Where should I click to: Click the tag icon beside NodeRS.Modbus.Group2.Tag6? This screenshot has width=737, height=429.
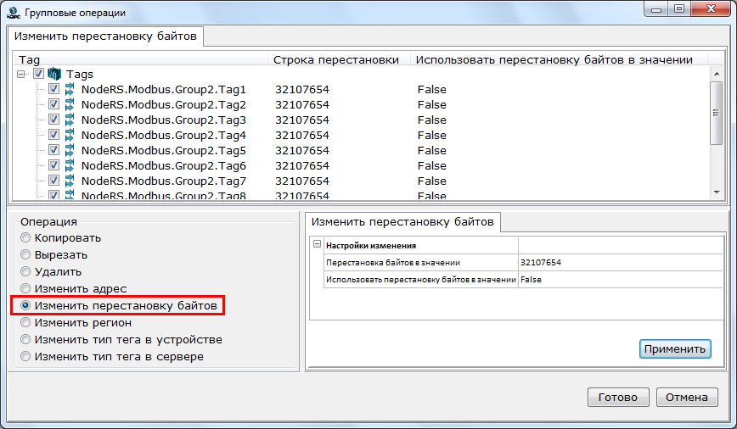(70, 166)
